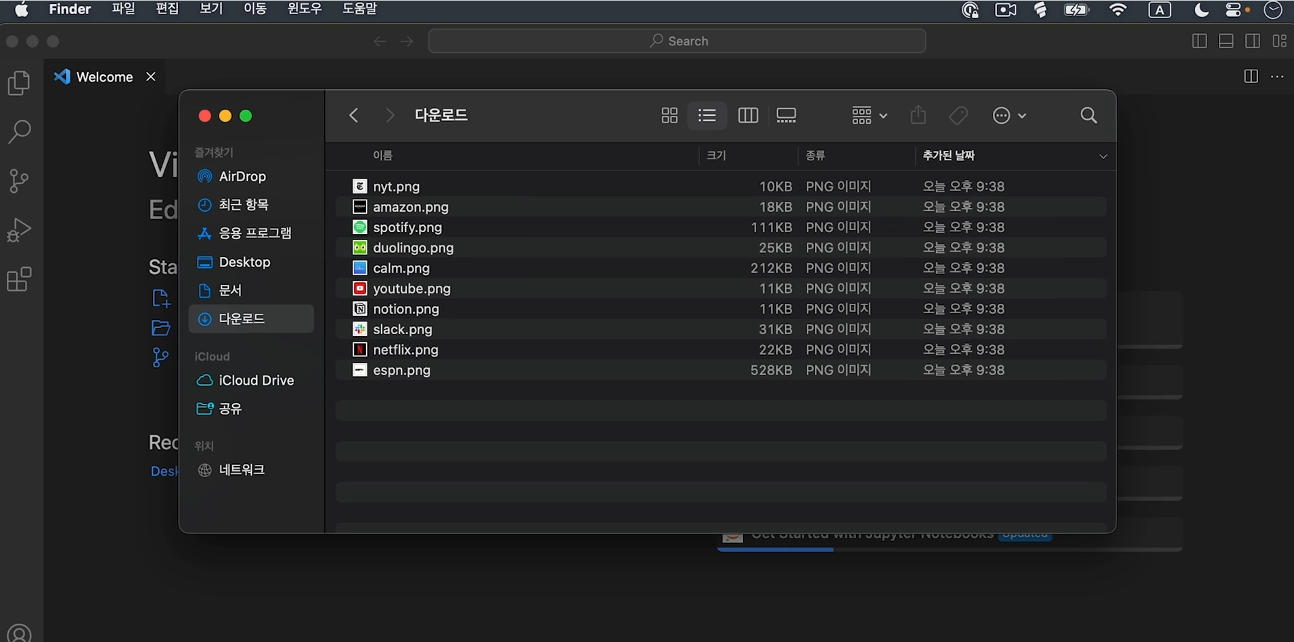Open the 도움말 menu
The width and height of the screenshot is (1294, 642).
pos(359,9)
